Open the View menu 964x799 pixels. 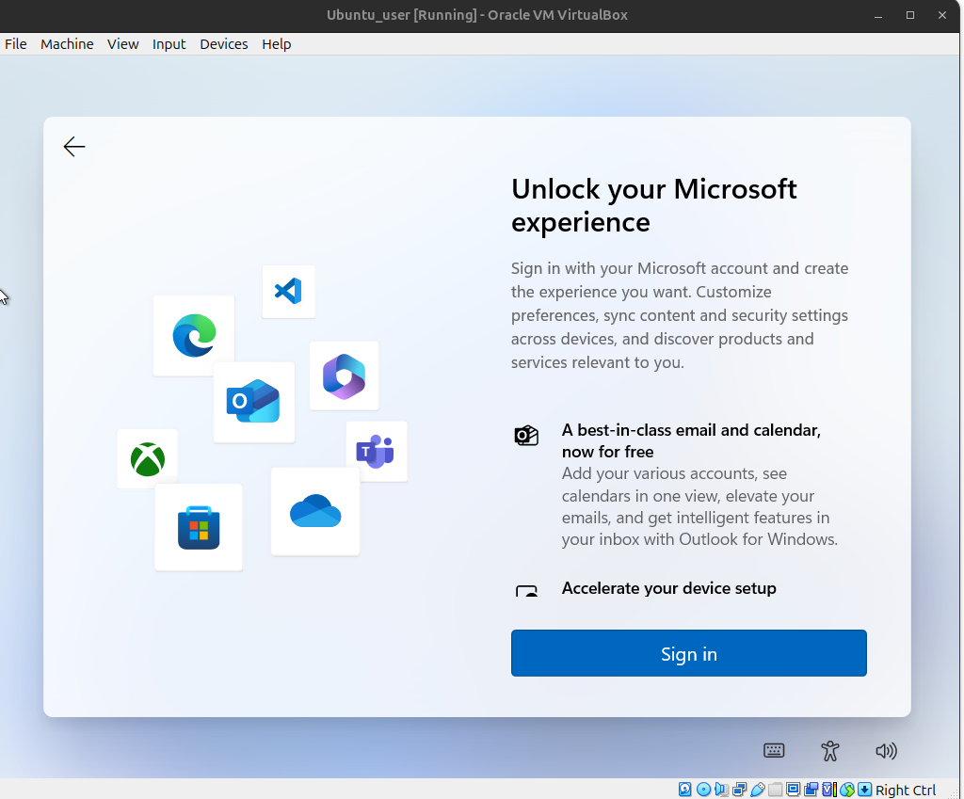click(x=123, y=44)
